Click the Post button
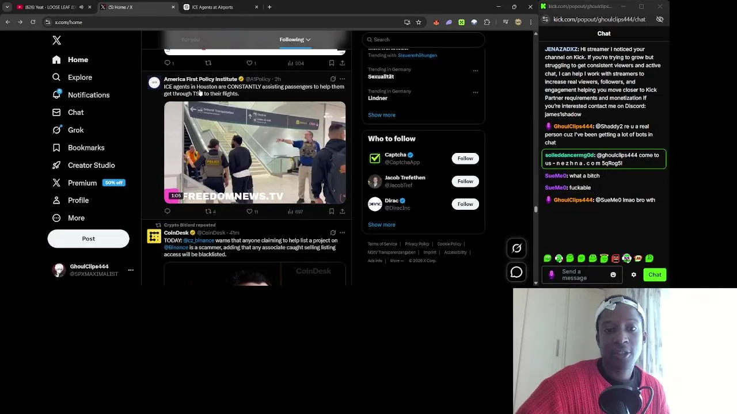Image resolution: width=737 pixels, height=414 pixels. [x=88, y=239]
